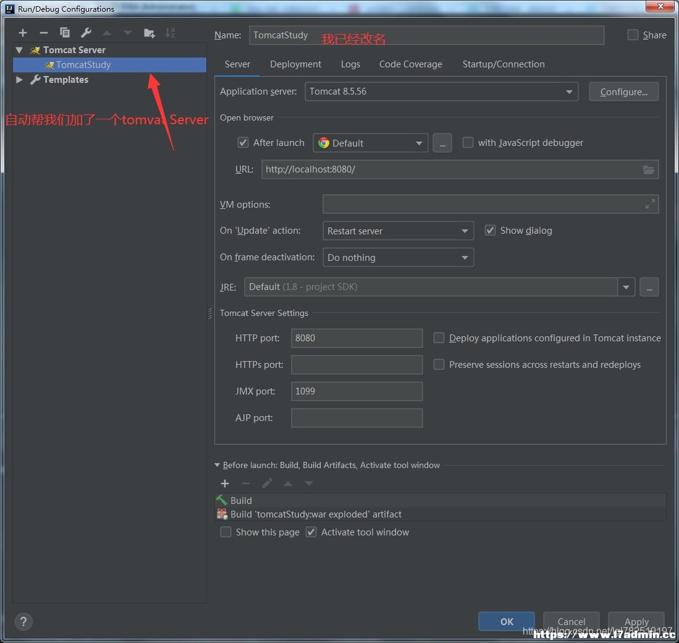
Task: Create new folder for configurations
Action: tap(149, 33)
